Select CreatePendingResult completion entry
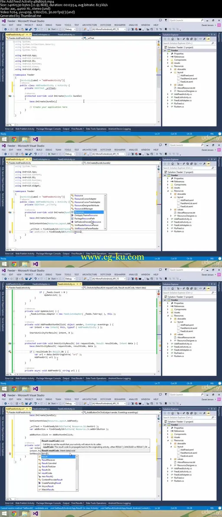The height and width of the screenshot is (517, 222). coord(52,483)
